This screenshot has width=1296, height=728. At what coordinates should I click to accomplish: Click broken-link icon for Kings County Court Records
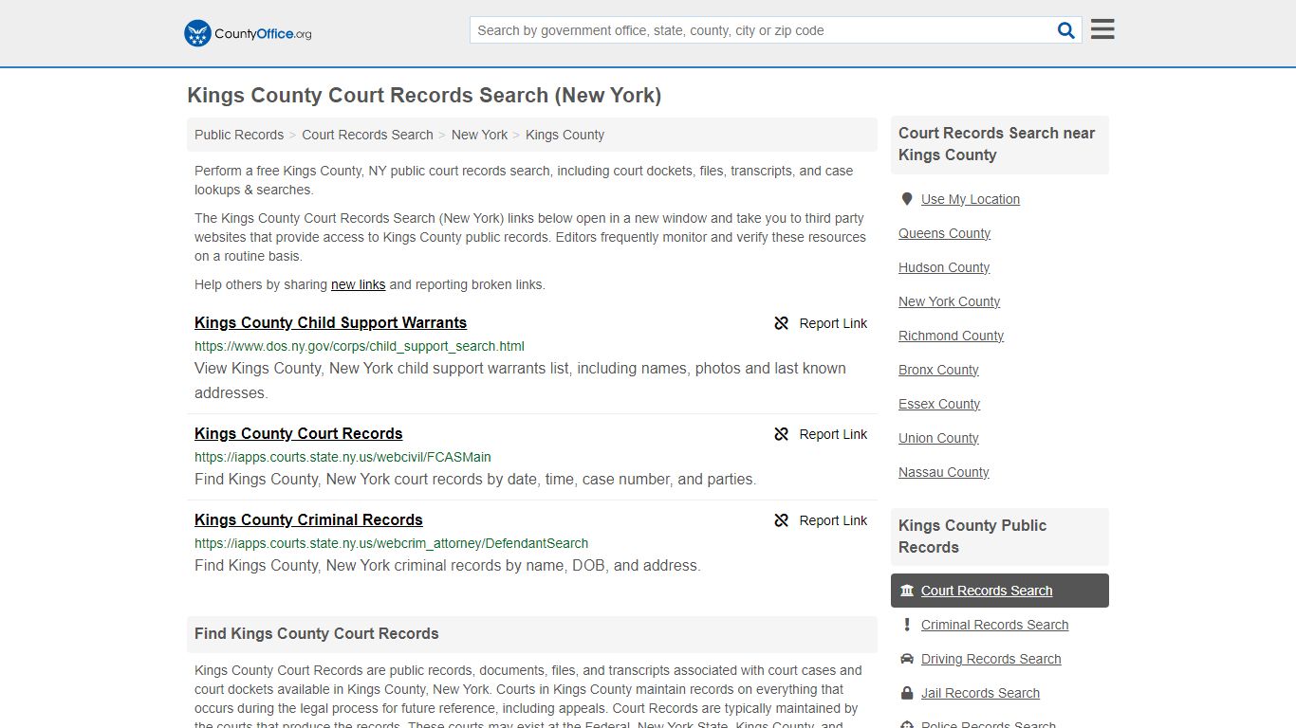pos(782,434)
